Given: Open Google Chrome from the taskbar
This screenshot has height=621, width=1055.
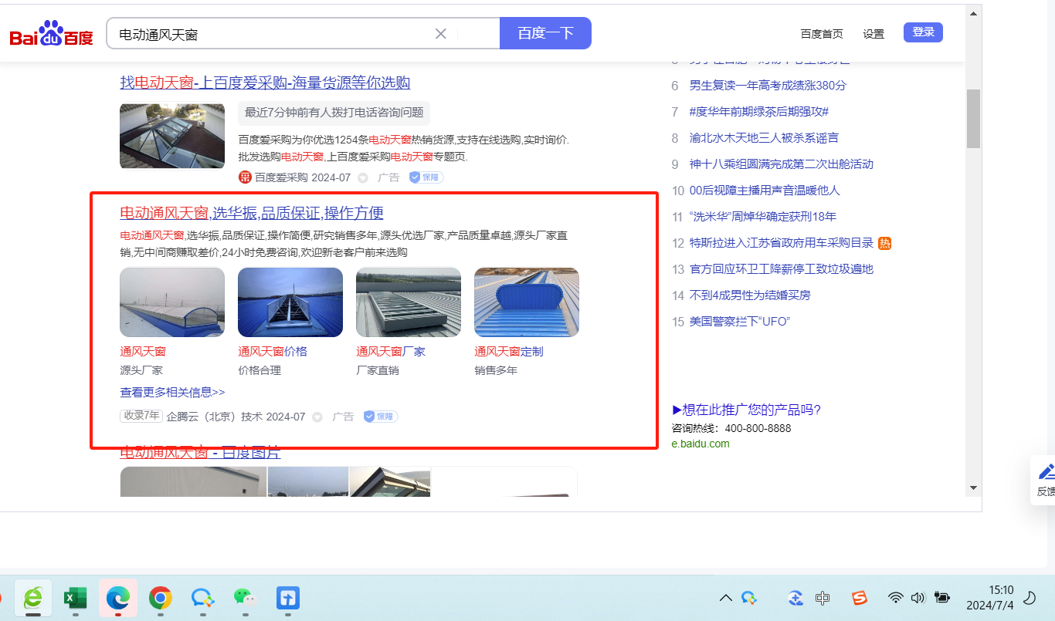Looking at the screenshot, I should coord(160,598).
